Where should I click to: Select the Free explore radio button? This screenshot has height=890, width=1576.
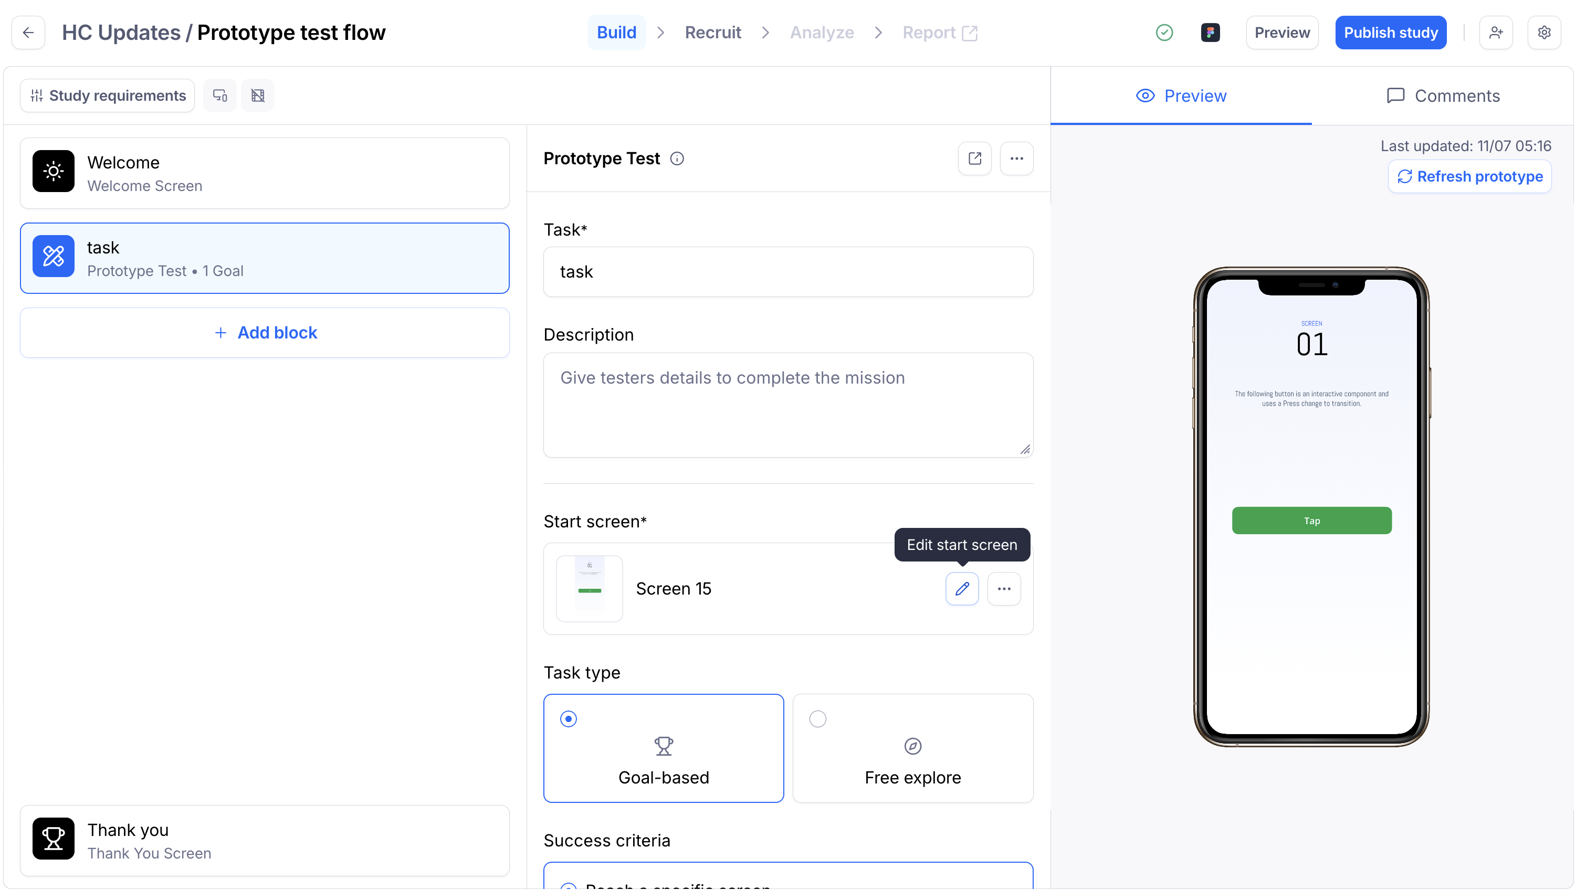click(817, 719)
